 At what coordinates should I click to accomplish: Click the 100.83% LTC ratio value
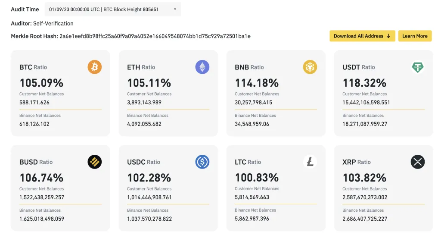point(257,178)
